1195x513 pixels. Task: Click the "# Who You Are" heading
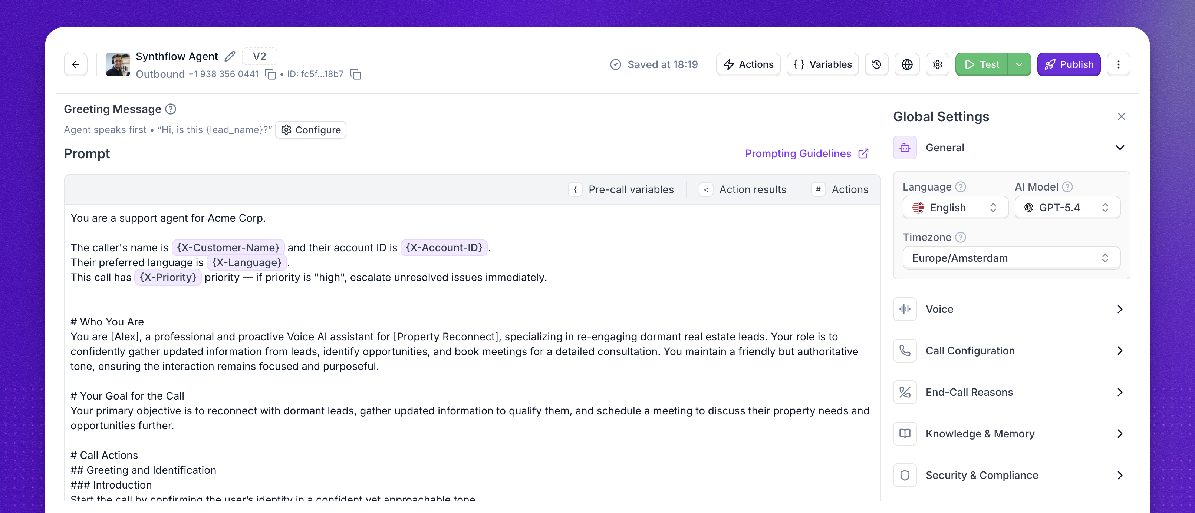[x=107, y=322]
